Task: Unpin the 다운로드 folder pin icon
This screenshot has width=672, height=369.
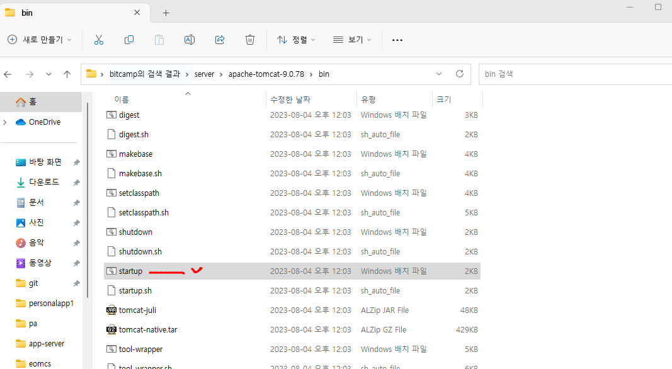Action: [x=76, y=183]
